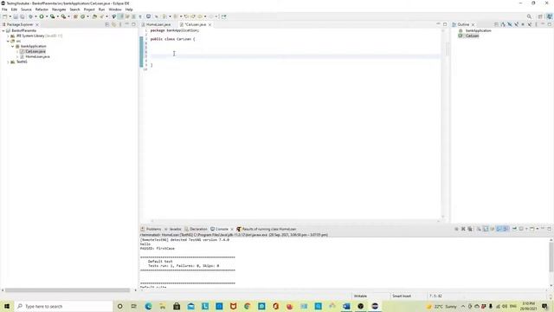554x312 pixels.
Task: Open the Window menu
Action: pos(115,10)
